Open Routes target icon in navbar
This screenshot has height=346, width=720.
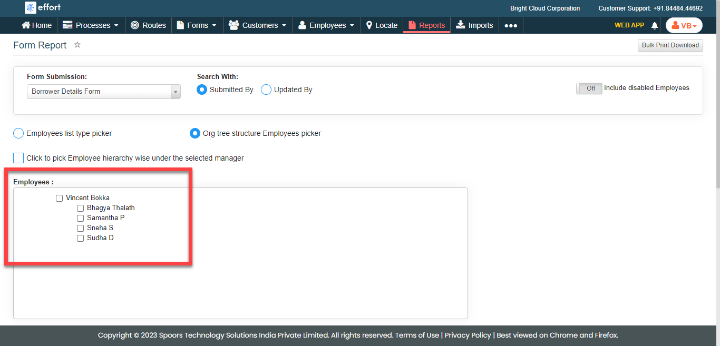coord(135,25)
